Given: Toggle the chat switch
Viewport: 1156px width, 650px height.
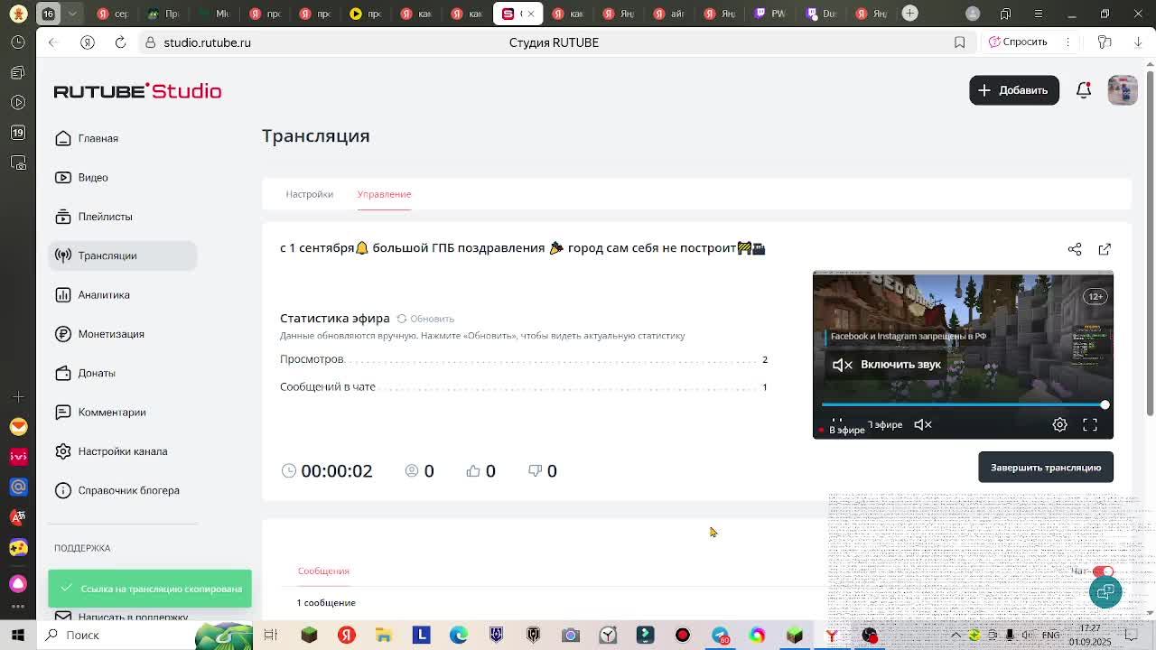Looking at the screenshot, I should [1104, 571].
